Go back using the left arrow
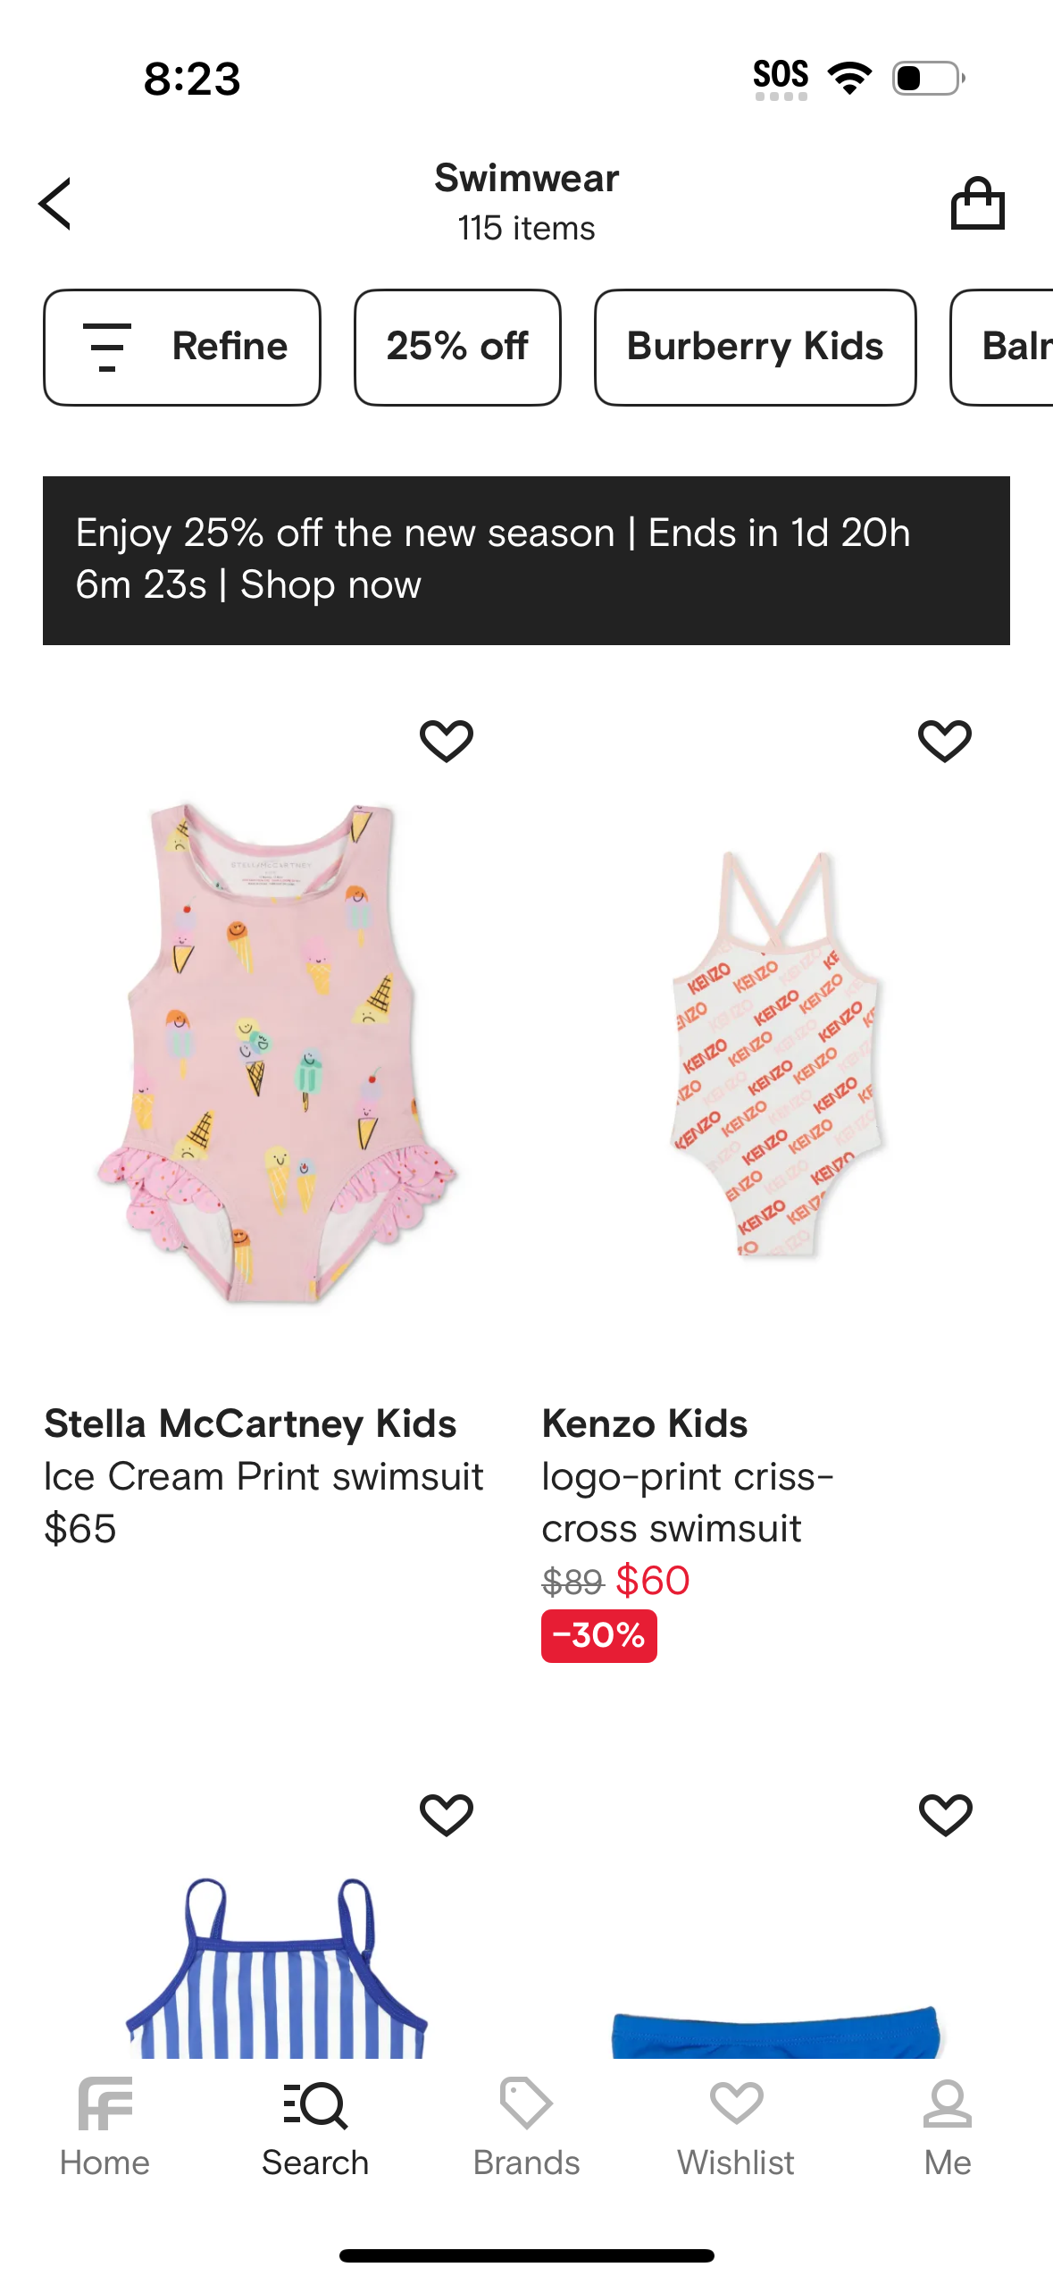The height and width of the screenshot is (2284, 1053). (55, 204)
